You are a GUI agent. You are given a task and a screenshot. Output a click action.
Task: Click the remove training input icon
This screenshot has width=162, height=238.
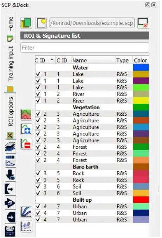click(x=143, y=23)
